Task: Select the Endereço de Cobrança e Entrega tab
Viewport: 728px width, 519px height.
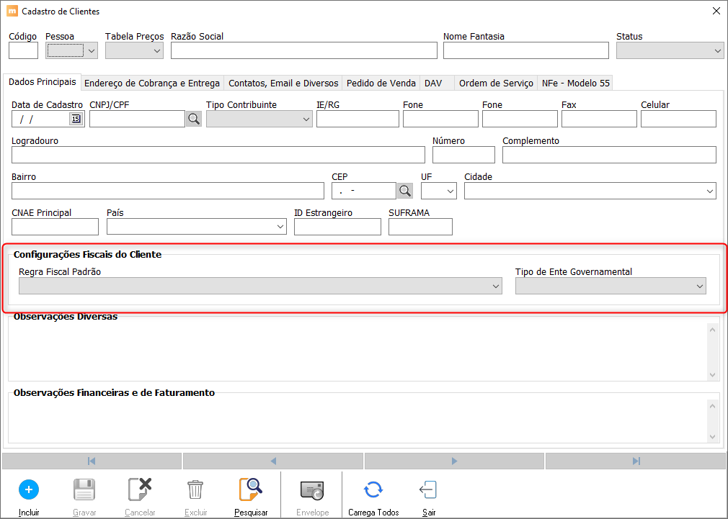Action: (152, 84)
